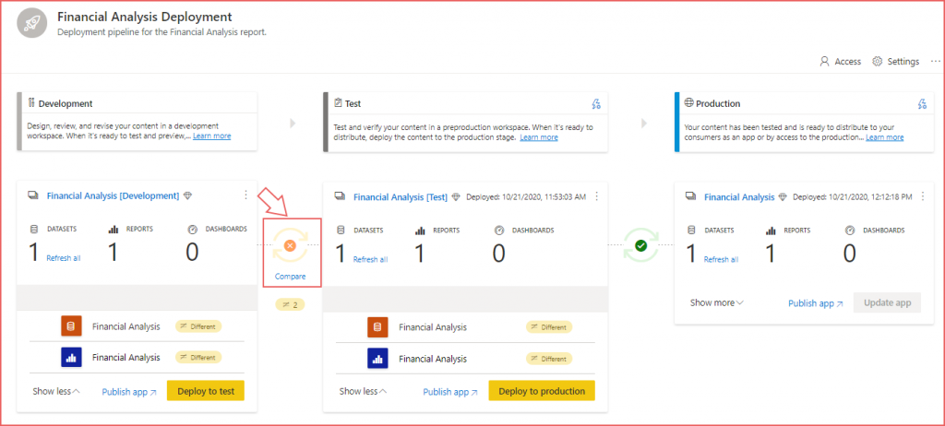945x426 pixels.
Task: Refresh all datasets in Production stage
Action: 721,259
